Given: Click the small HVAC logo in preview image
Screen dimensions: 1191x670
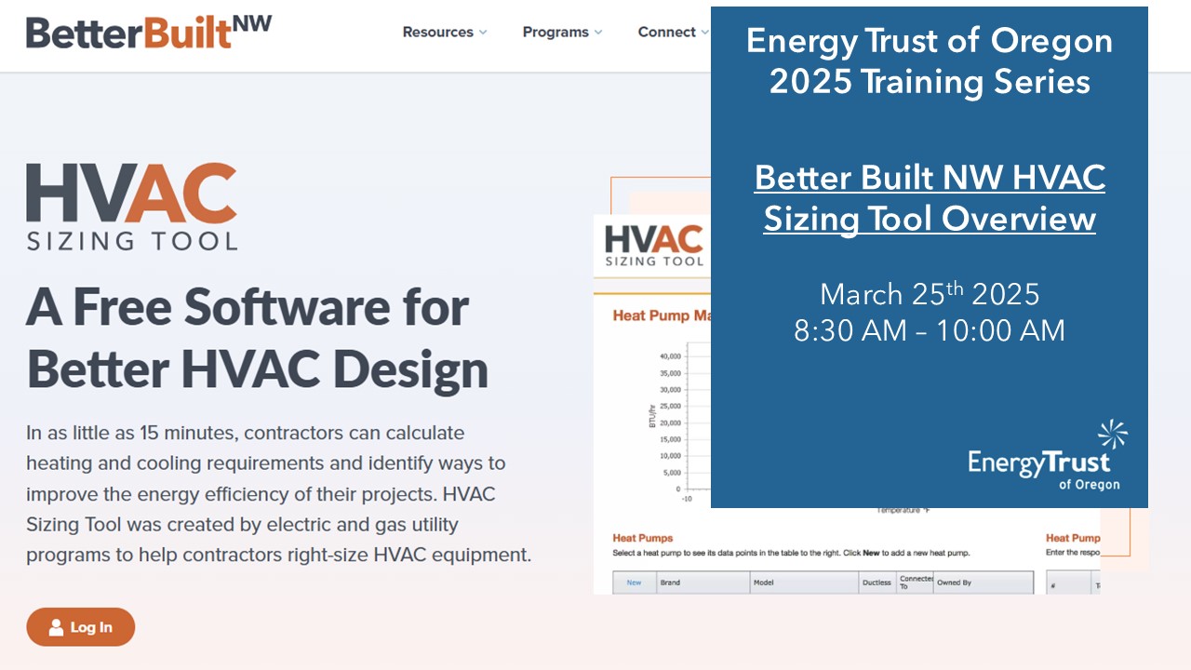Looking at the screenshot, I should pos(653,246).
